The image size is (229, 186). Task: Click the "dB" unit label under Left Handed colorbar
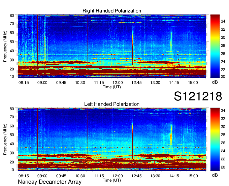(215, 175)
